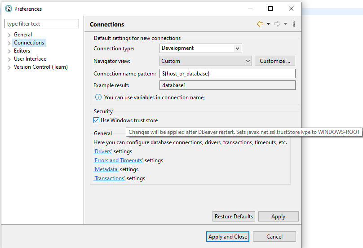Expand the User Interface tree node
The height and width of the screenshot is (248, 363).
pyautogui.click(x=9, y=59)
